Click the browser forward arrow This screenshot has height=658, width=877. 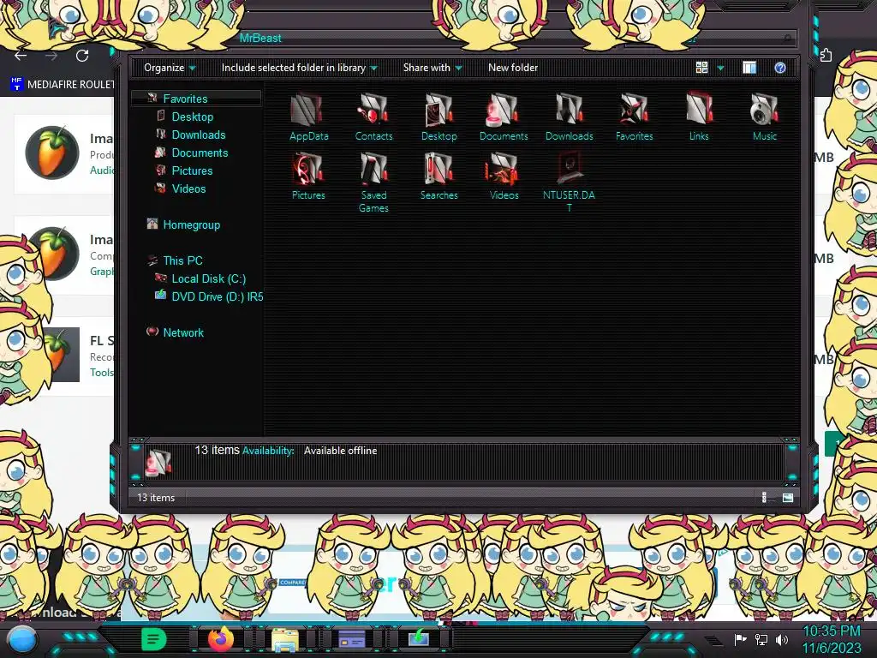pos(51,56)
